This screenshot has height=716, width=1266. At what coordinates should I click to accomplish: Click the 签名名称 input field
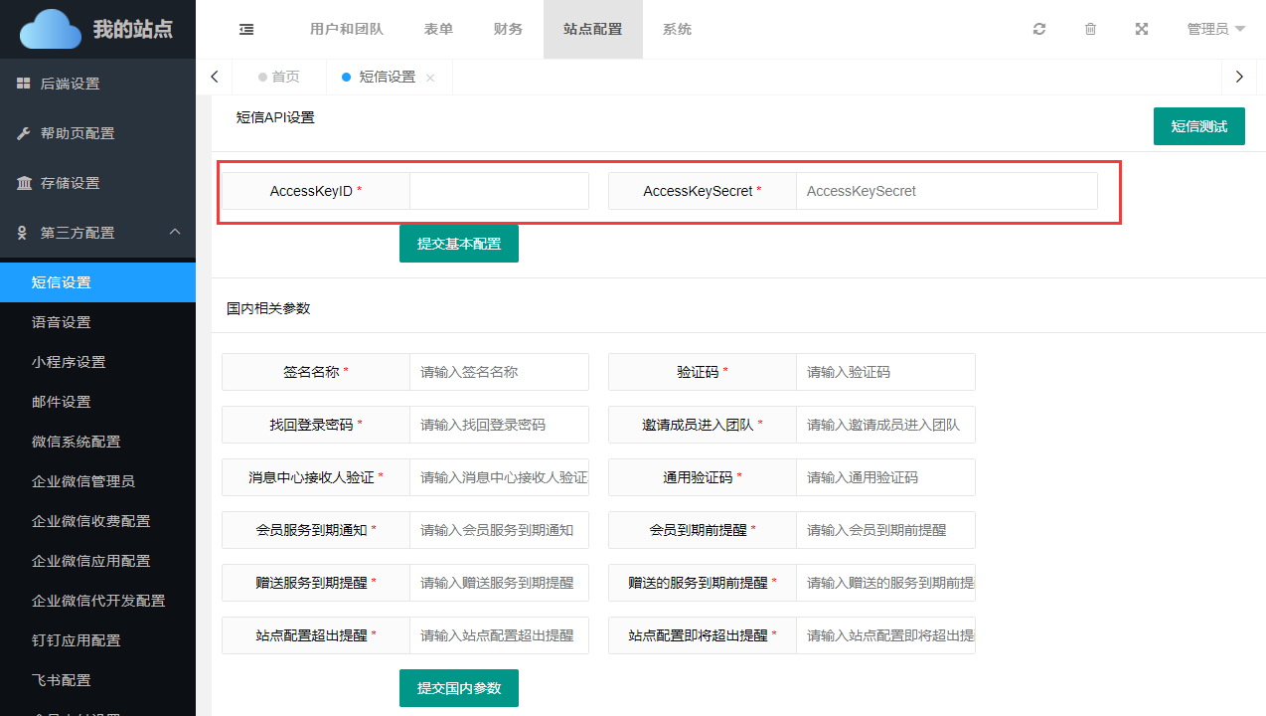point(499,372)
